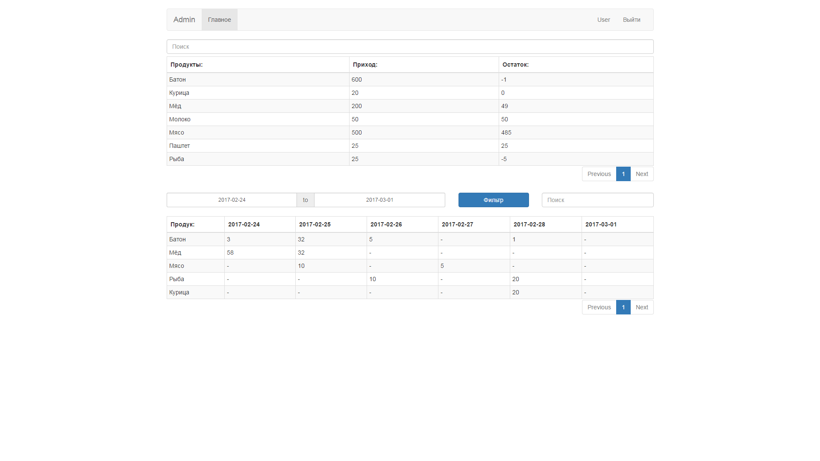The height and width of the screenshot is (461, 820).
Task: Select Мёд in the lower date table
Action: point(175,253)
